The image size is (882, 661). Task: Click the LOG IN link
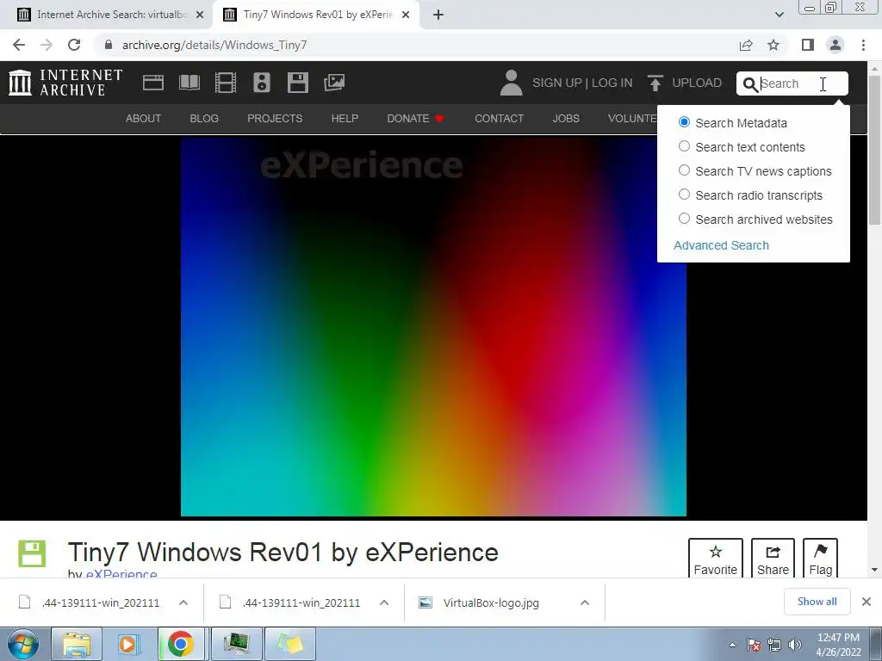point(612,83)
